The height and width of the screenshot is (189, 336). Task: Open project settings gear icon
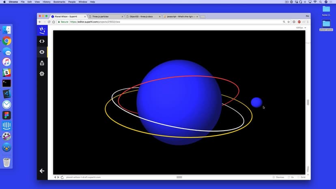42,74
